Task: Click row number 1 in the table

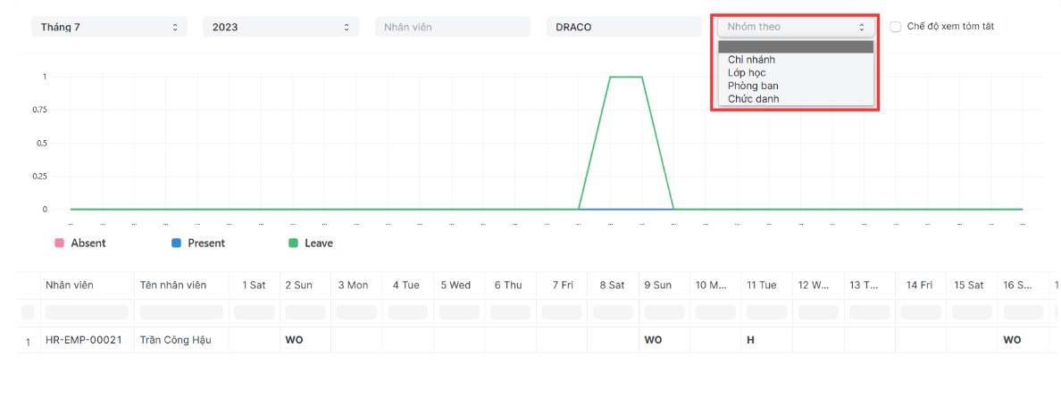Action: tap(28, 342)
